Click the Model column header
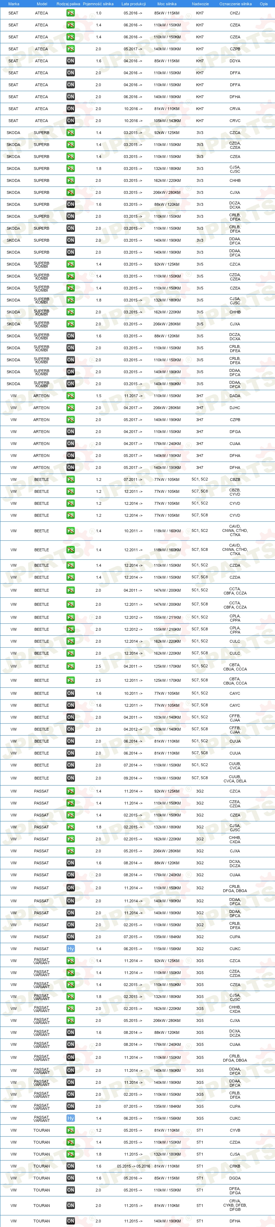 point(41,4)
